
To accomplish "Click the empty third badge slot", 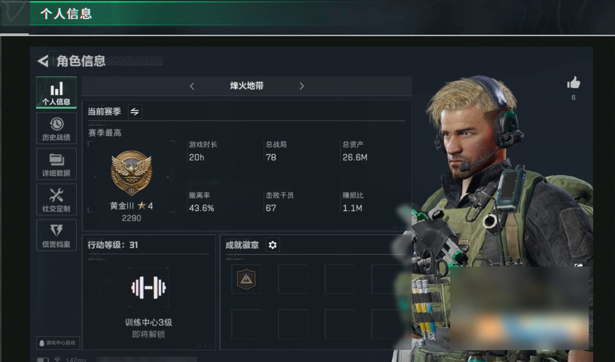I will tap(340, 279).
